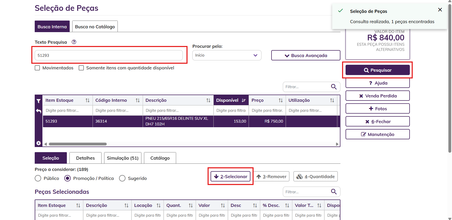452x220 pixels.
Task: Close the Seleção de Peças notification
Action: [x=440, y=10]
